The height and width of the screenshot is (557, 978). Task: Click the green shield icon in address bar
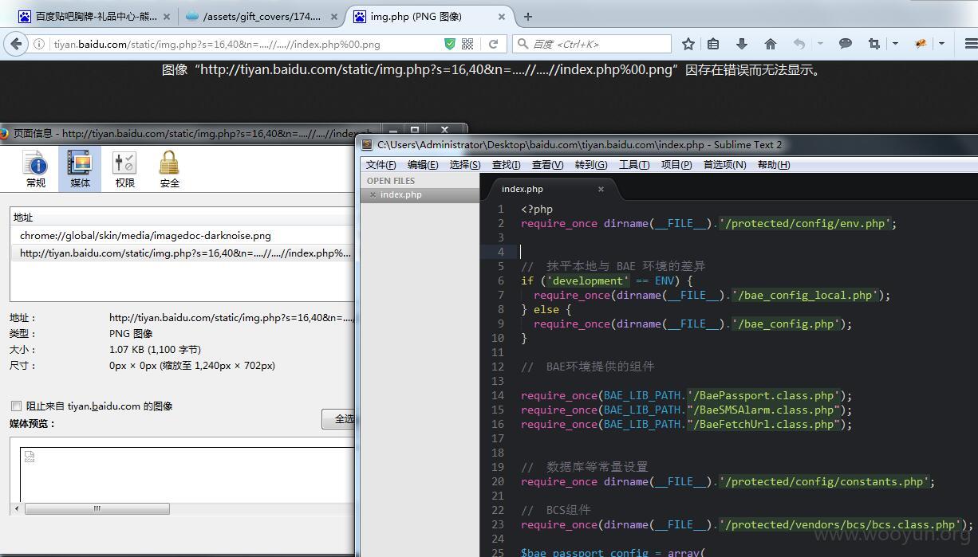[x=450, y=45]
